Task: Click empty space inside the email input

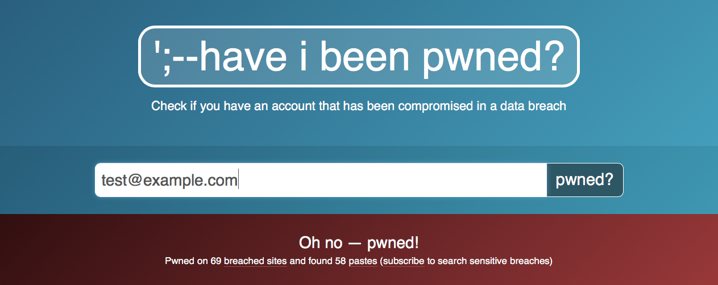Action: (x=392, y=180)
